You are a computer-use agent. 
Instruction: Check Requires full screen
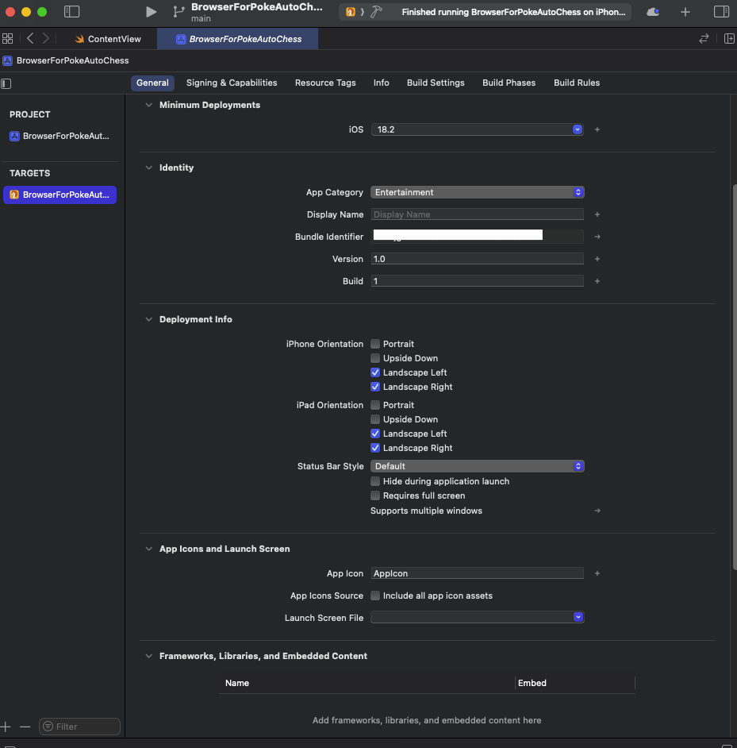tap(375, 495)
